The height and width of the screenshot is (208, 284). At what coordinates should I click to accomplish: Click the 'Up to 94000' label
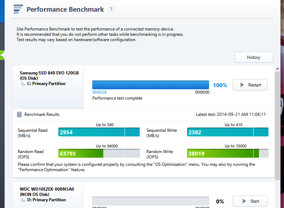pyautogui.click(x=107, y=146)
